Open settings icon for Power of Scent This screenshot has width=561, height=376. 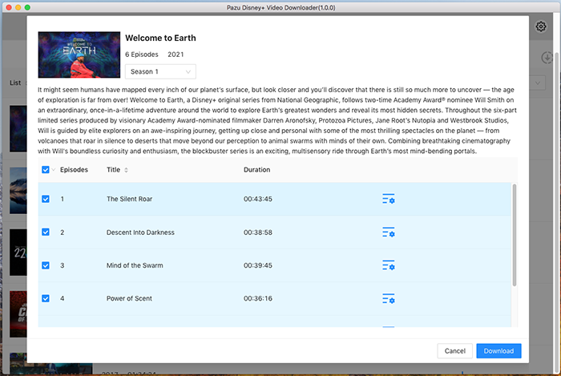pyautogui.click(x=389, y=299)
